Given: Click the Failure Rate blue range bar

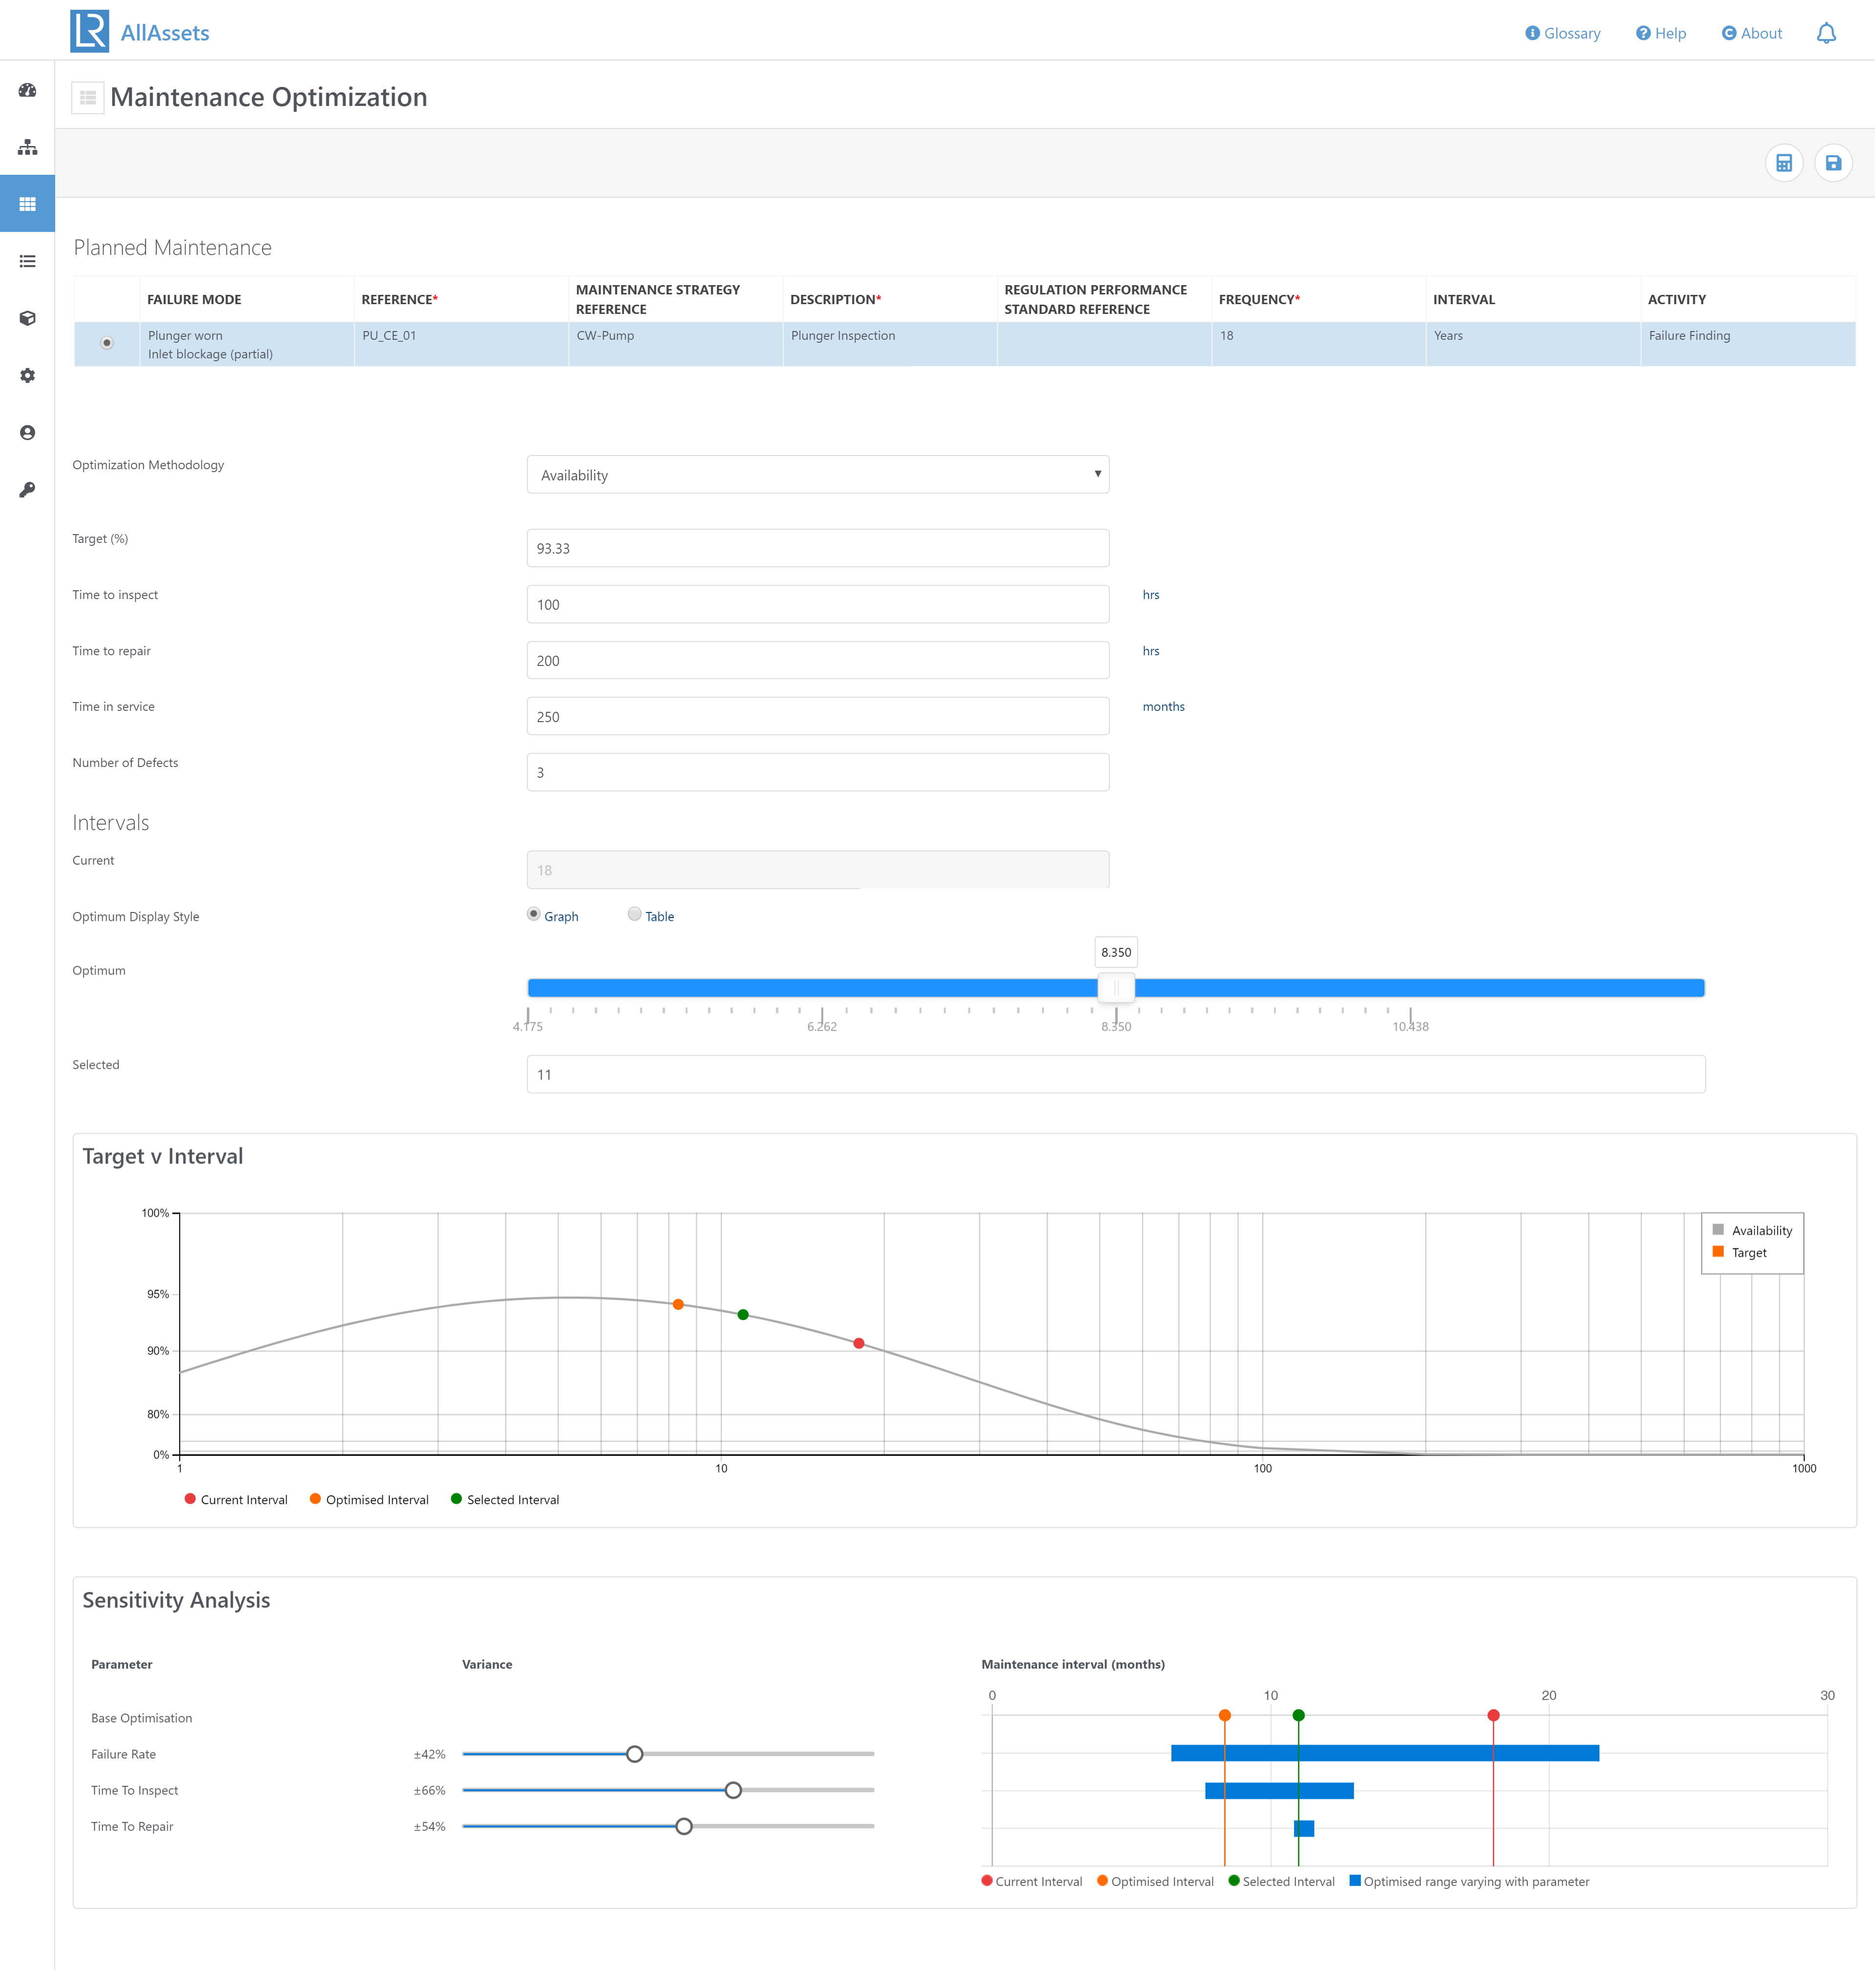Looking at the screenshot, I should pyautogui.click(x=1385, y=1753).
